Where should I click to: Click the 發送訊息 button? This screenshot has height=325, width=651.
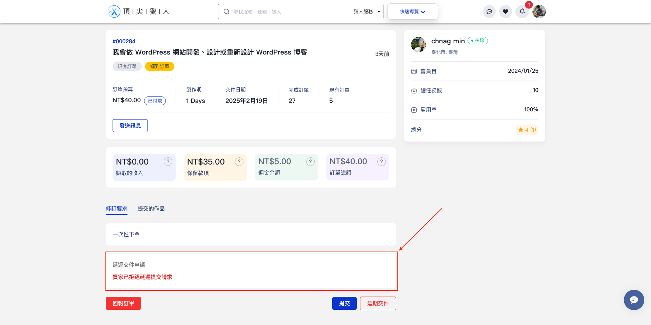tap(130, 126)
